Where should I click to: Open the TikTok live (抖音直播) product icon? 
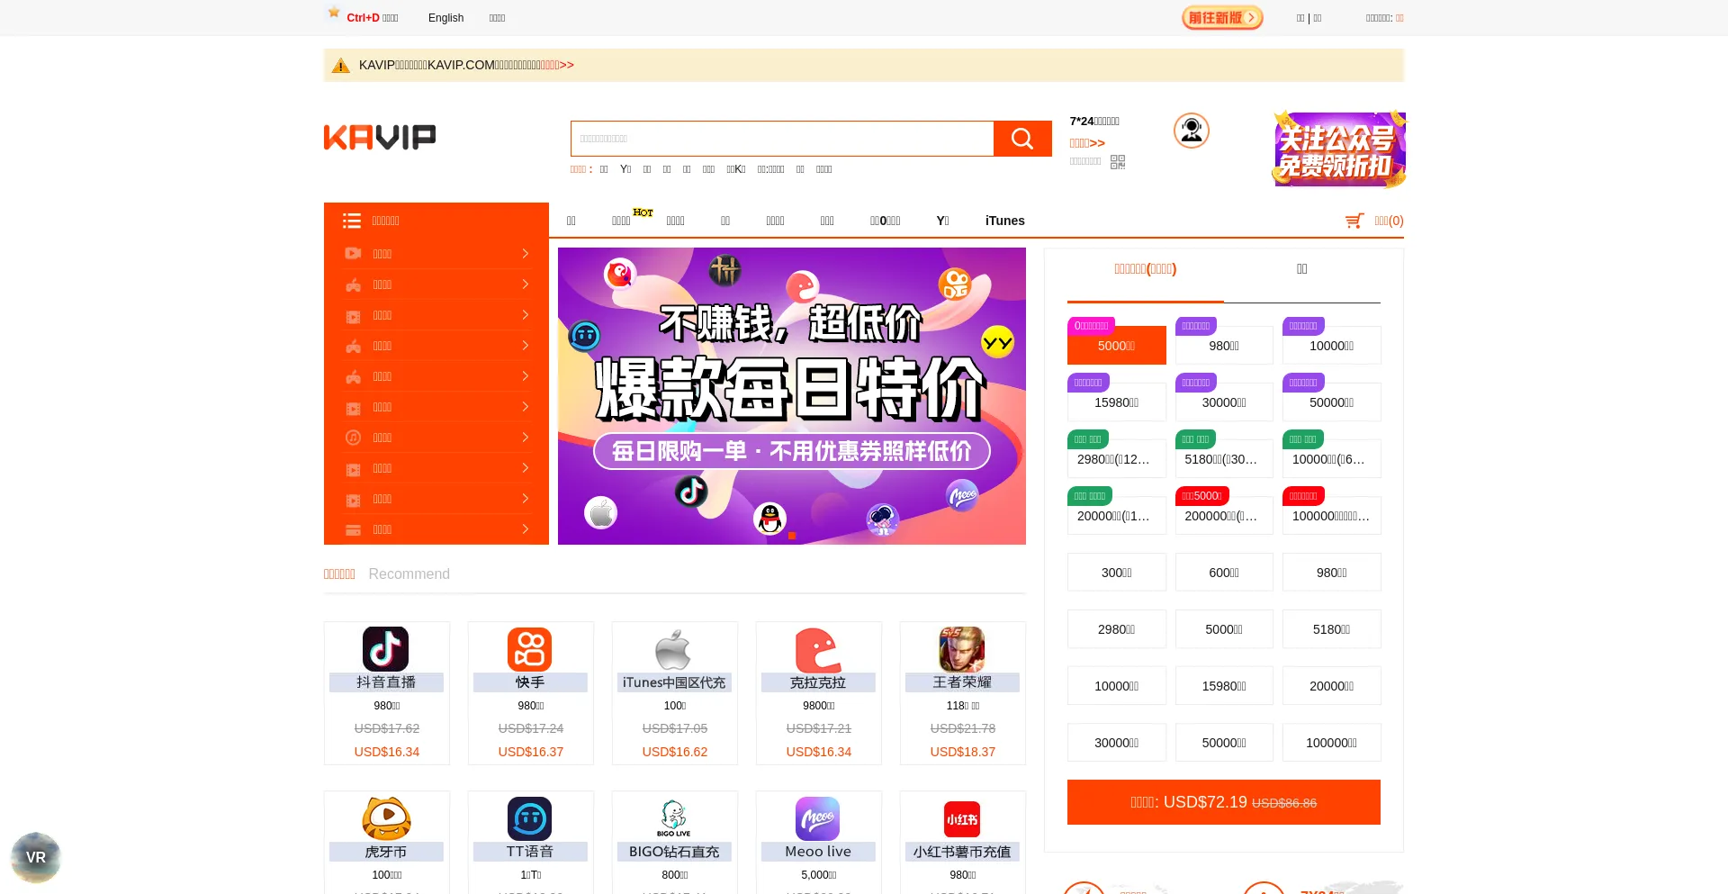386,649
